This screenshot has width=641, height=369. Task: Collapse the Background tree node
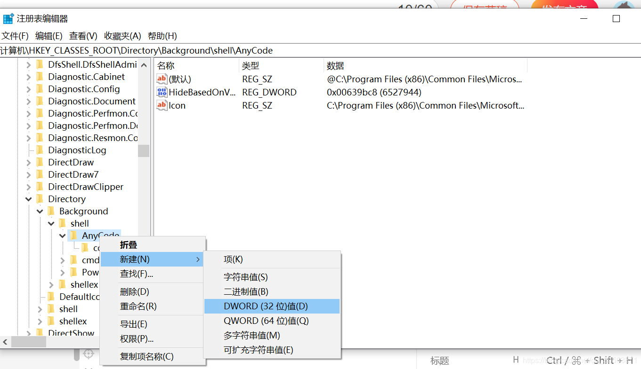[40, 211]
